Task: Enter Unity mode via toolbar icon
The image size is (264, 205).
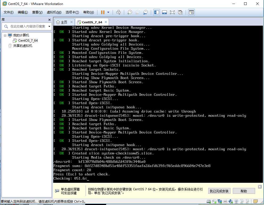Action: tap(180, 12)
